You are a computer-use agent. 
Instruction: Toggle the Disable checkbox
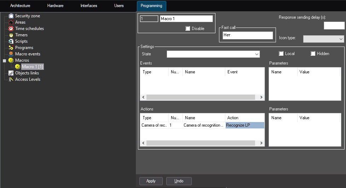(x=188, y=29)
